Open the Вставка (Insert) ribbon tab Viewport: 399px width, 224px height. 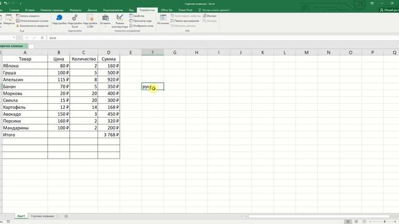coord(30,10)
